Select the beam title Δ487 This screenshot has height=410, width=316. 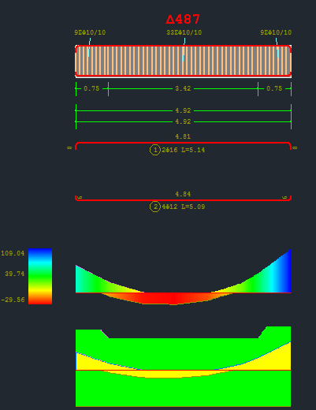(183, 19)
